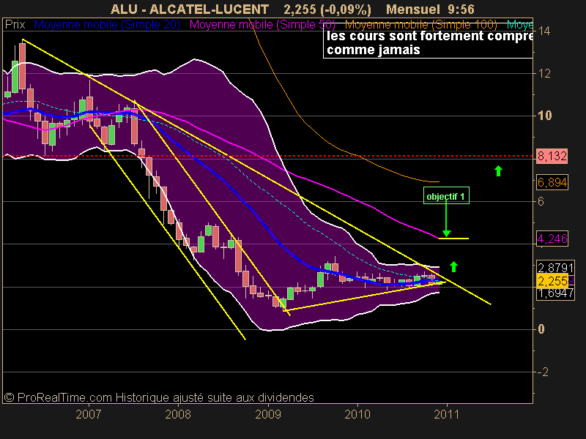
Task: Click the 'objectif 1' annotation box
Action: pos(446,196)
